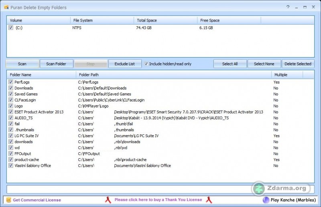The image size is (321, 207).
Task: Click the Puran app icon in title bar
Action: click(x=6, y=7)
